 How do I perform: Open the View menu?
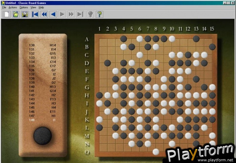tap(33, 7)
